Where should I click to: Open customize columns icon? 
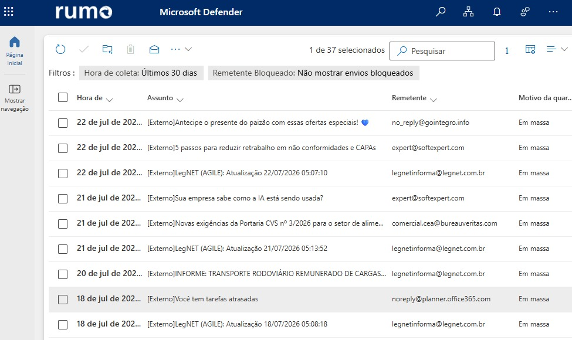click(x=530, y=49)
